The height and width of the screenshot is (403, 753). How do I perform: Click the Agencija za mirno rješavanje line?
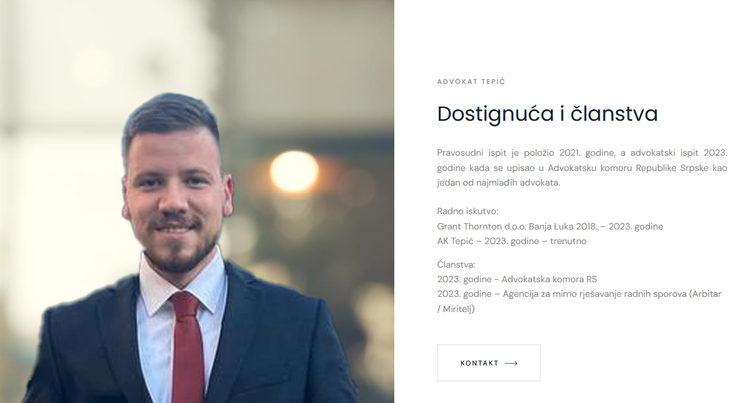point(579,294)
